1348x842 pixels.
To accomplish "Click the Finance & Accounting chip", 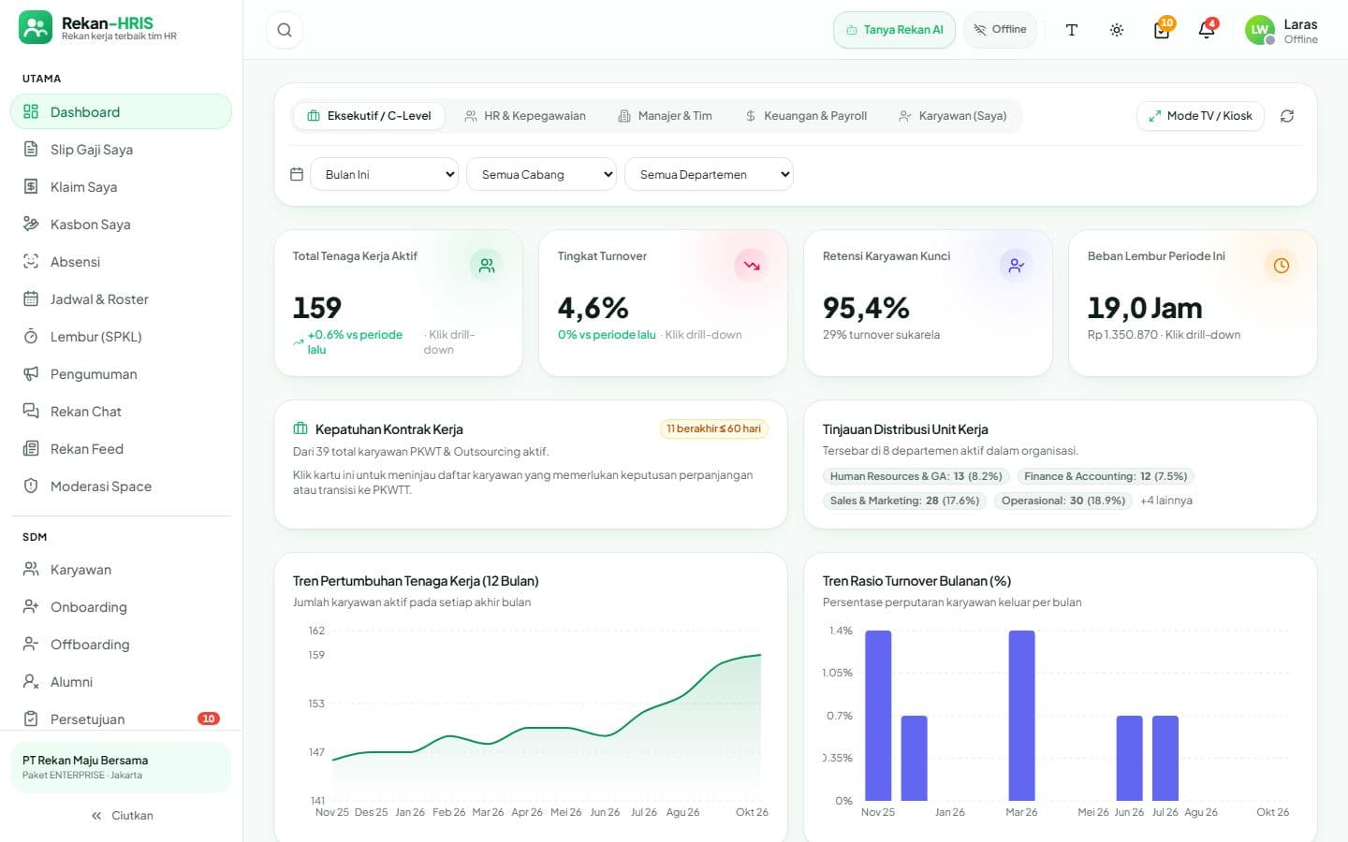I will (x=1106, y=476).
